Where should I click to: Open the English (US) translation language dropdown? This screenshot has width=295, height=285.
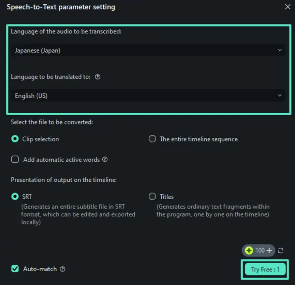click(147, 96)
